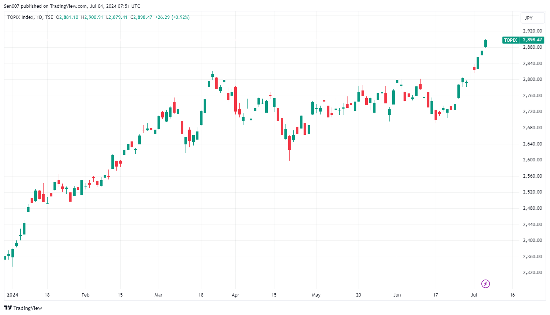Select the 2,898.47 current price label
This screenshot has width=550, height=315.
click(x=532, y=40)
